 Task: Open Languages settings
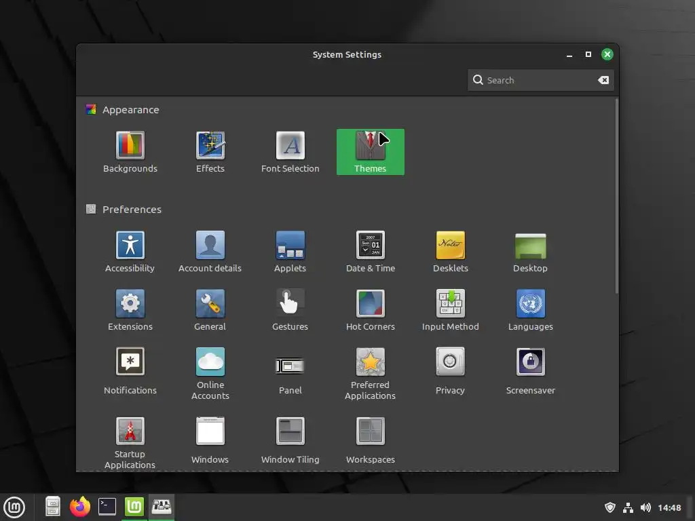tap(530, 310)
